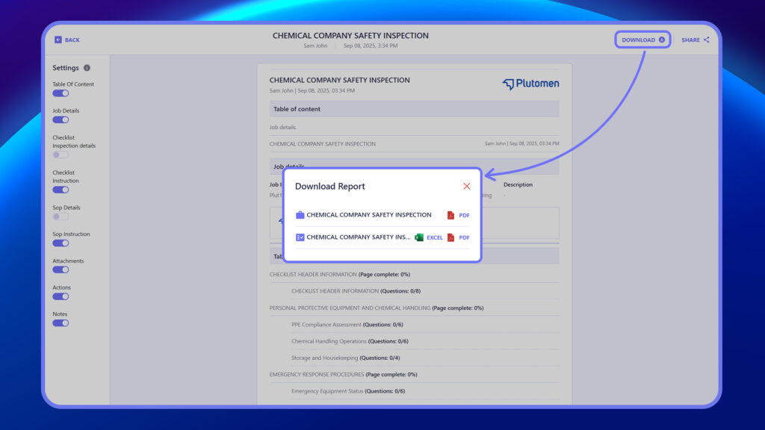Click PDF file icon for checklist row

[450, 237]
